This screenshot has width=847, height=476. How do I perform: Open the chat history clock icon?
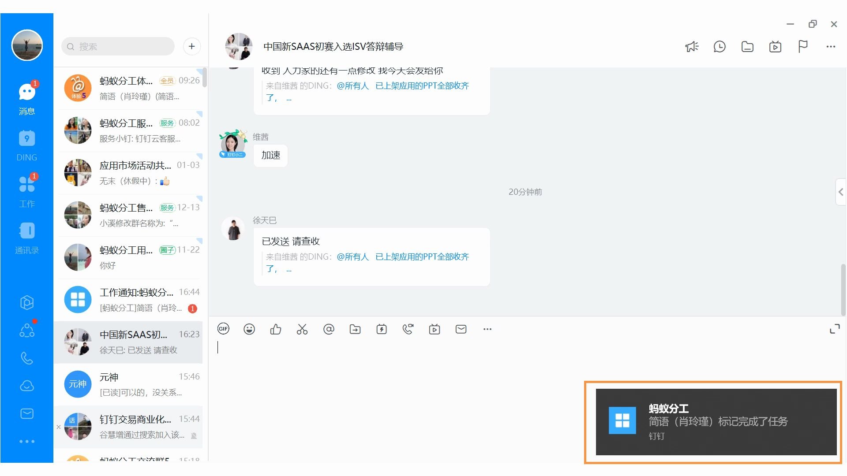point(720,47)
